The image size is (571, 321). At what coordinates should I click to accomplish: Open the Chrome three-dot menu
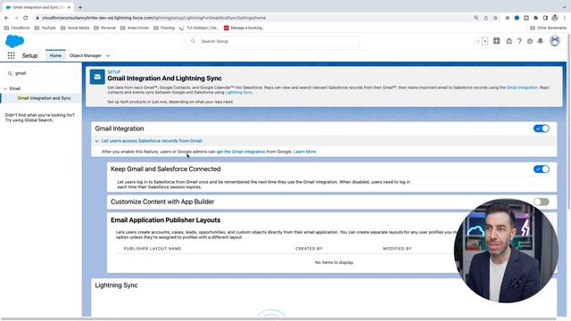[x=565, y=18]
